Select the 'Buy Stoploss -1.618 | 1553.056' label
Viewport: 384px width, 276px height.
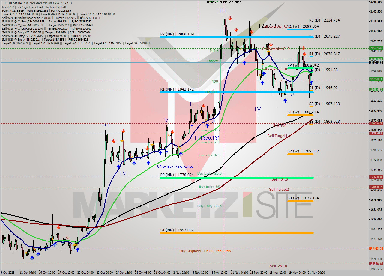pyautogui.click(x=205, y=251)
